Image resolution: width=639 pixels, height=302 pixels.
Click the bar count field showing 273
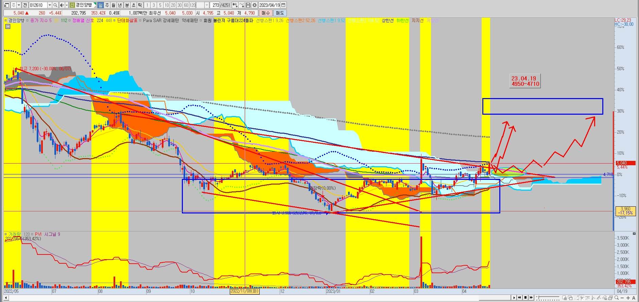point(215,5)
